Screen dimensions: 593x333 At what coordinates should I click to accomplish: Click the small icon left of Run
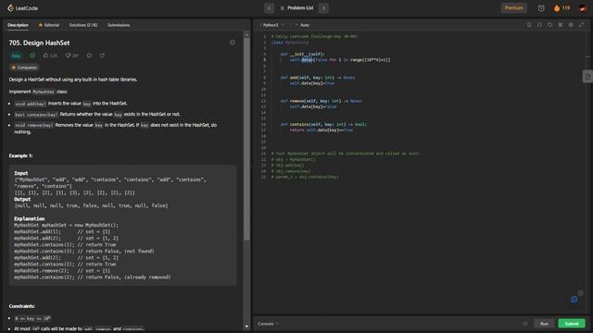point(525,324)
